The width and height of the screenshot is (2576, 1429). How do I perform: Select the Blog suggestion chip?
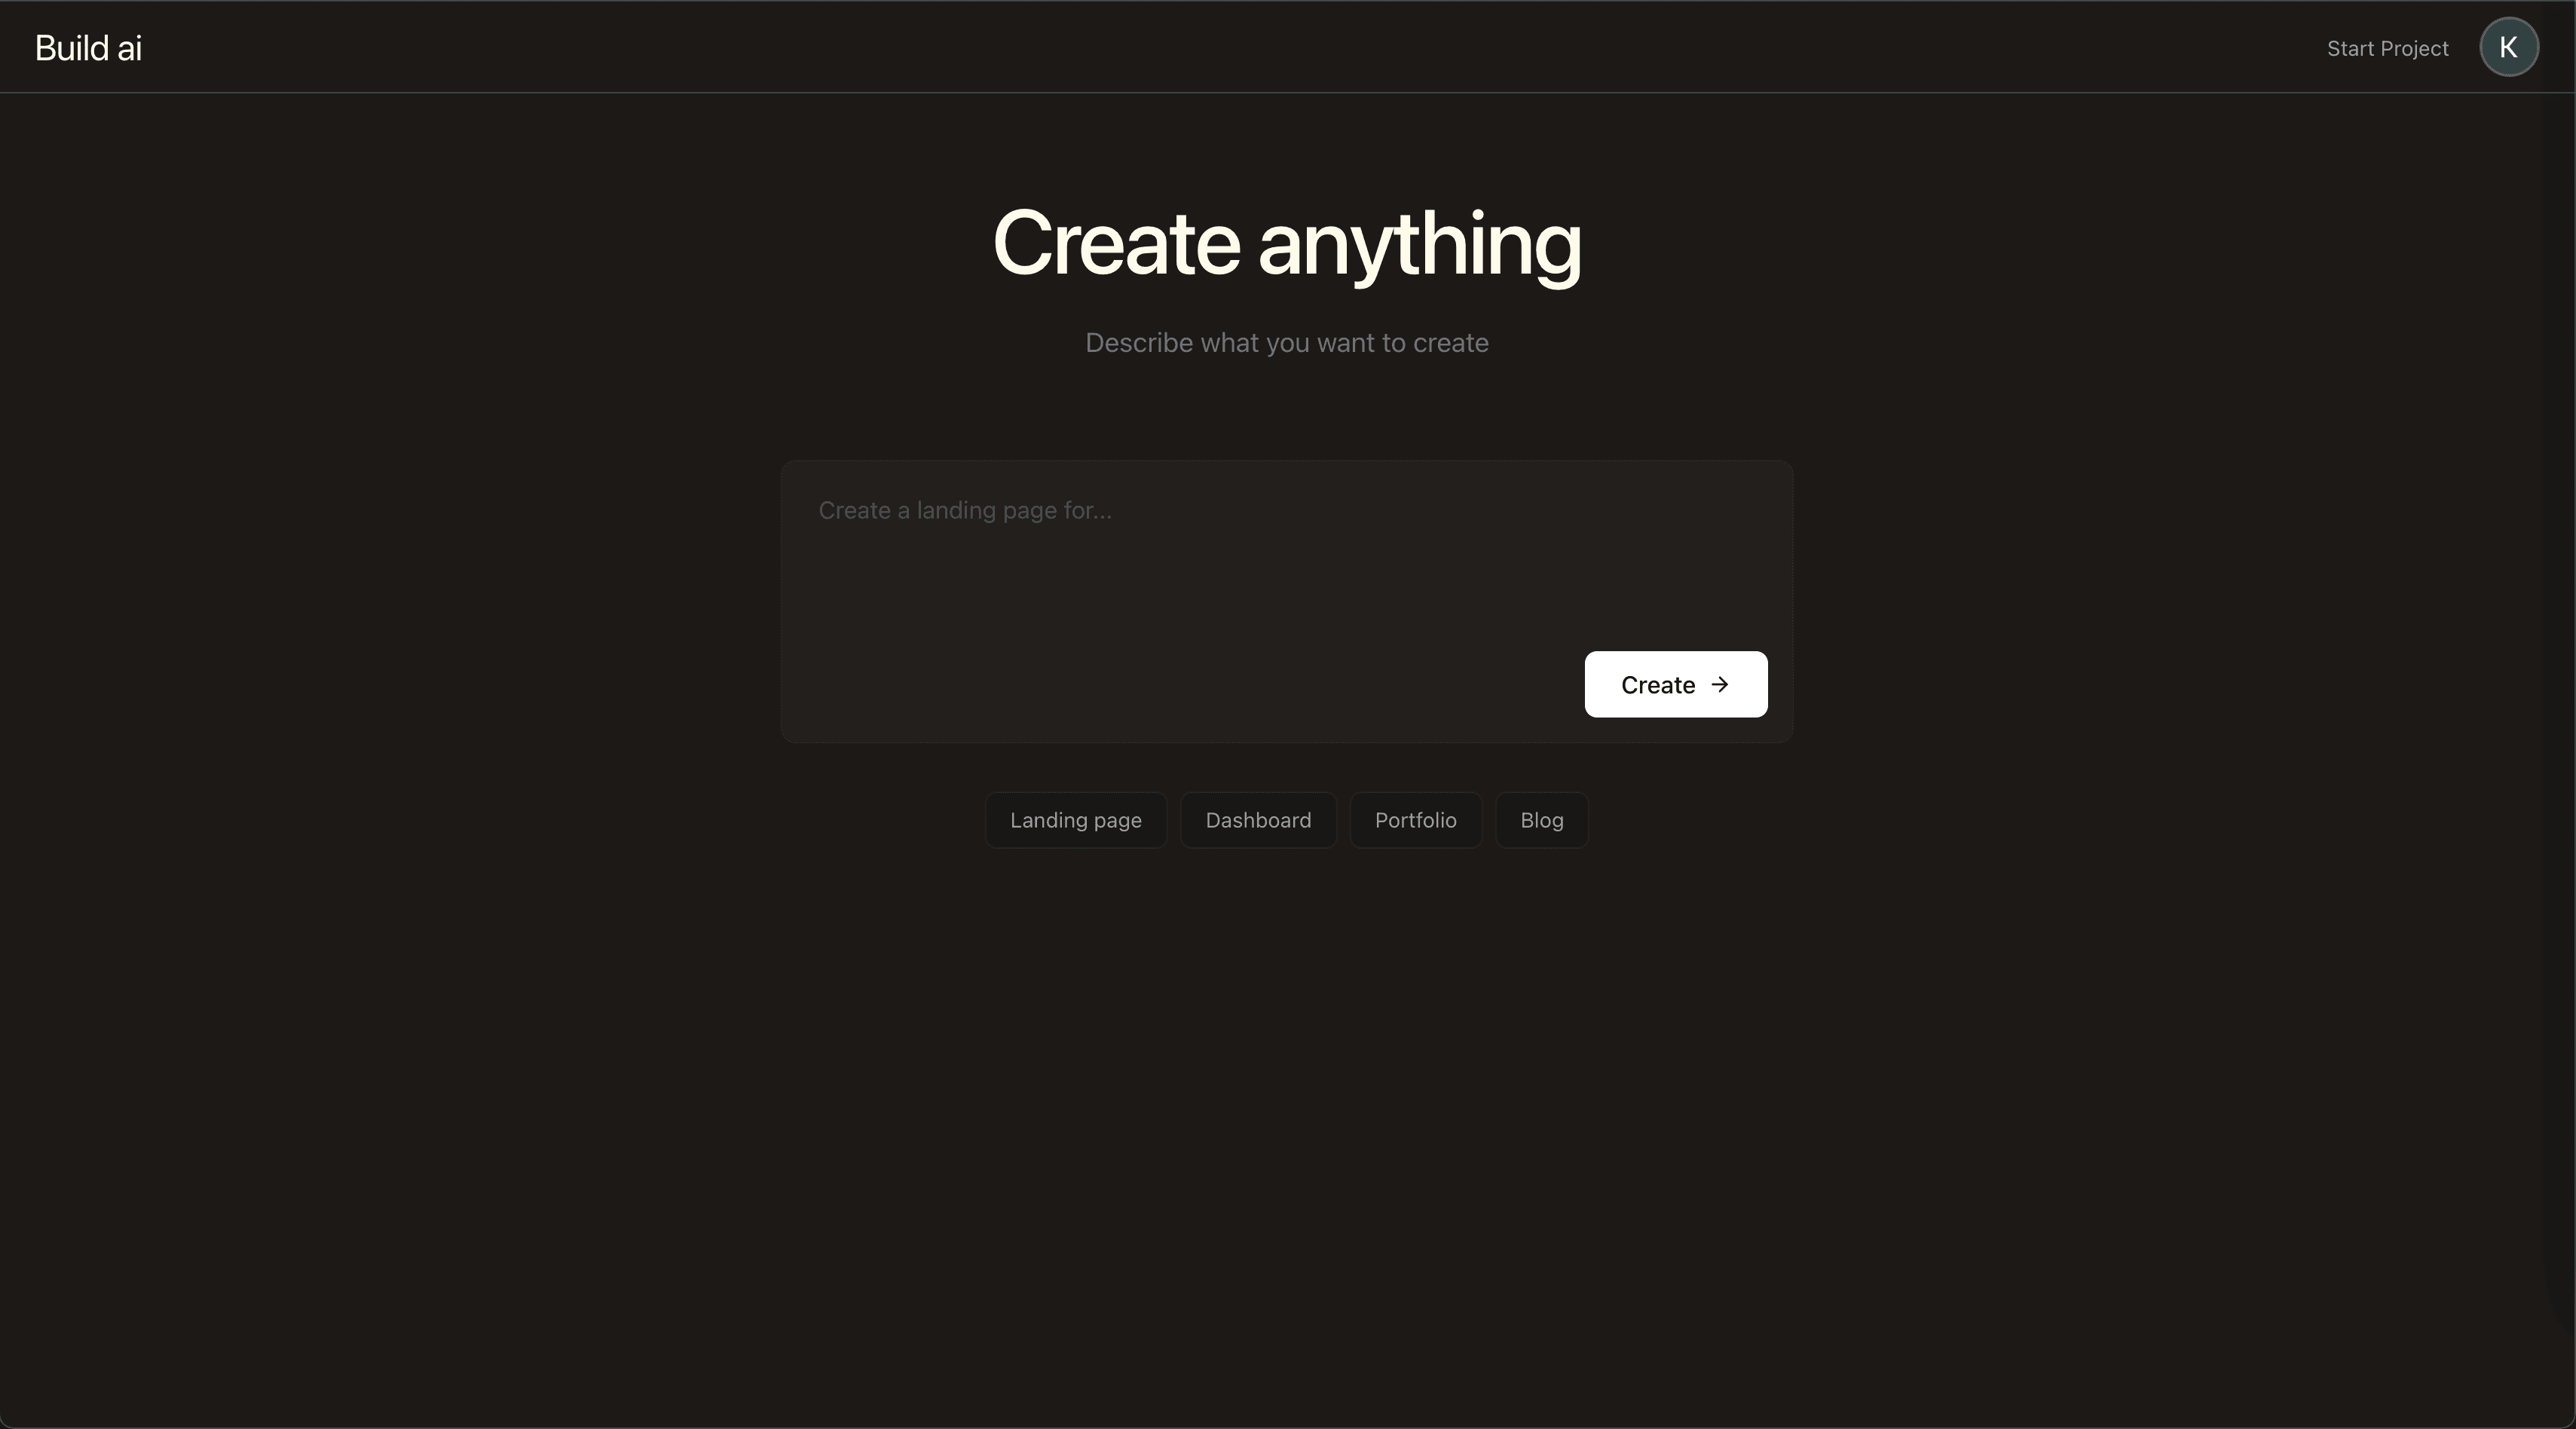click(1541, 820)
